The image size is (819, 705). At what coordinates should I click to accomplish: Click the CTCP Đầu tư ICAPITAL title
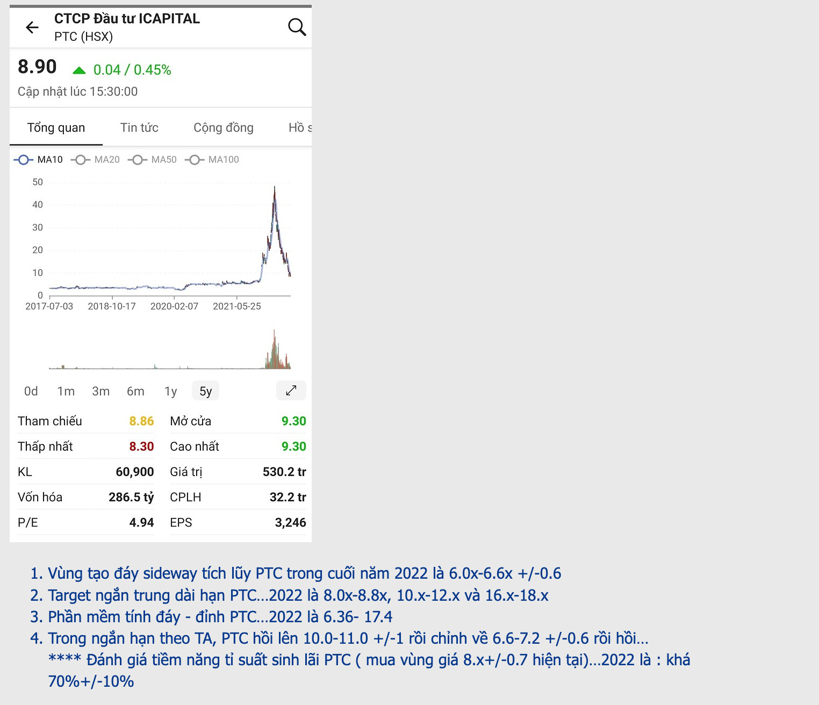coord(127,19)
